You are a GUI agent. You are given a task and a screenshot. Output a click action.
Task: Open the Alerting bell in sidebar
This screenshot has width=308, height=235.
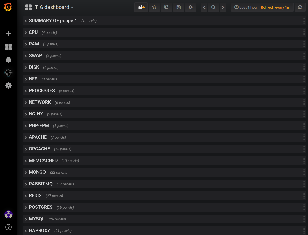[8, 60]
